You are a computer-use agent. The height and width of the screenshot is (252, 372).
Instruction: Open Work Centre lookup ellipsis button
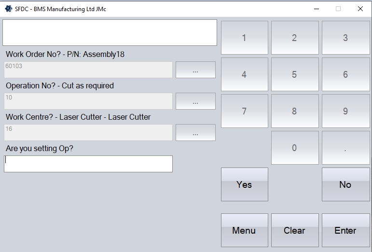coord(195,133)
